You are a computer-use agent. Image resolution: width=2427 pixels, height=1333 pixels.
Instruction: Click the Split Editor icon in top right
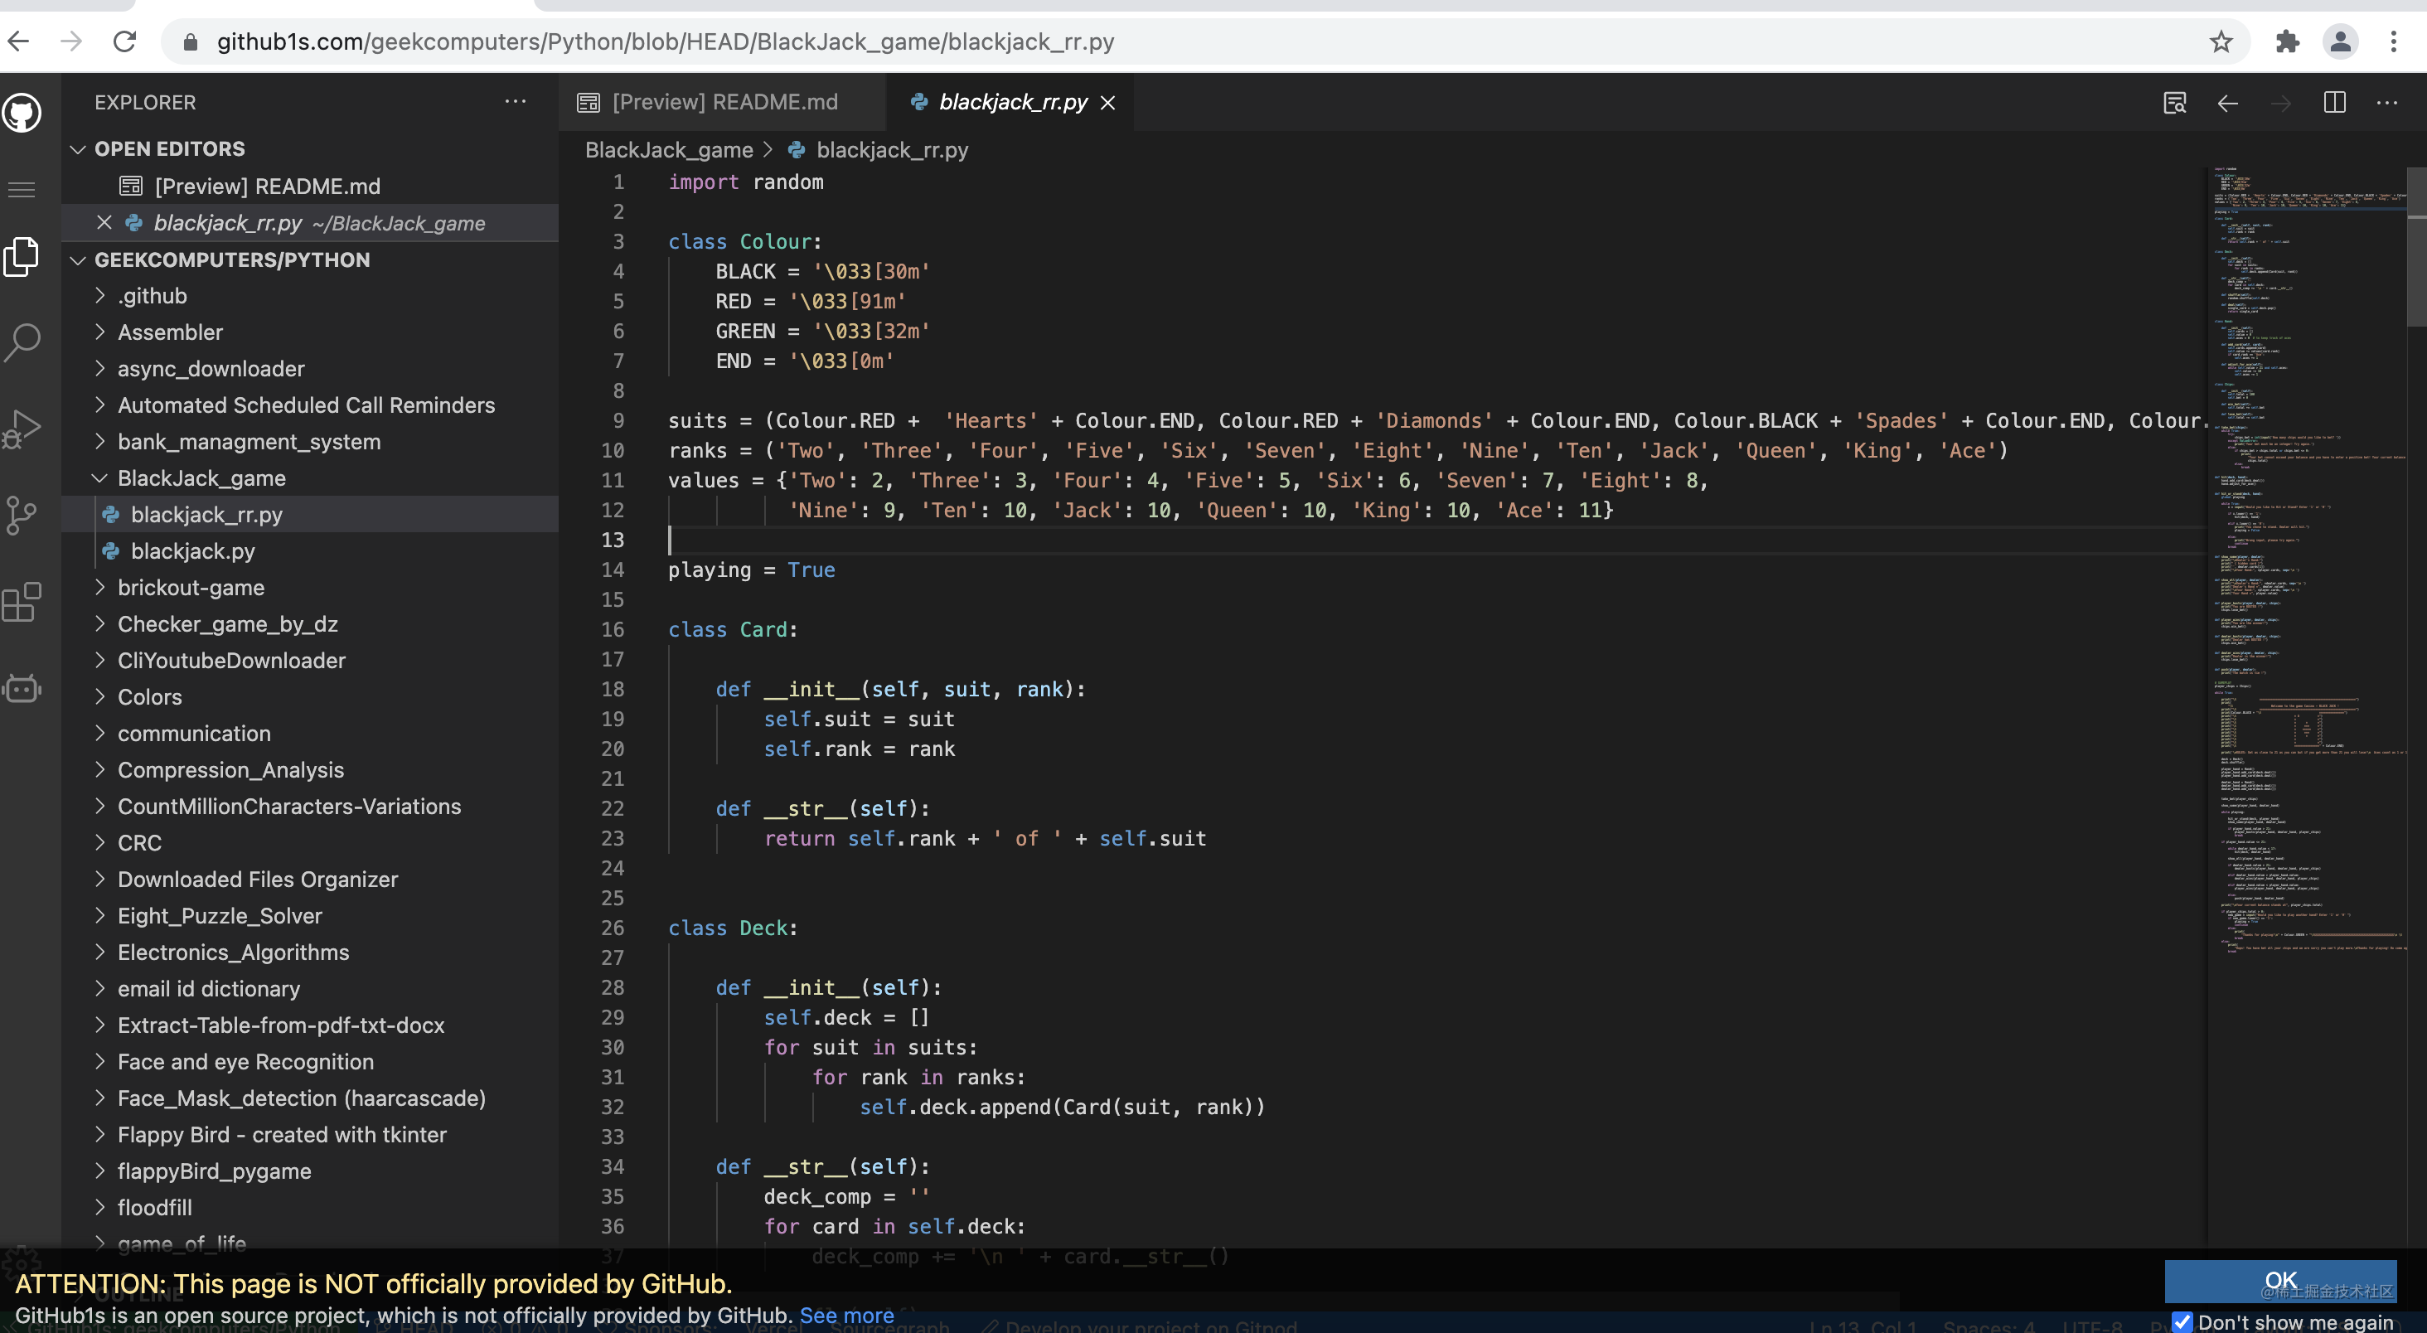[2335, 102]
